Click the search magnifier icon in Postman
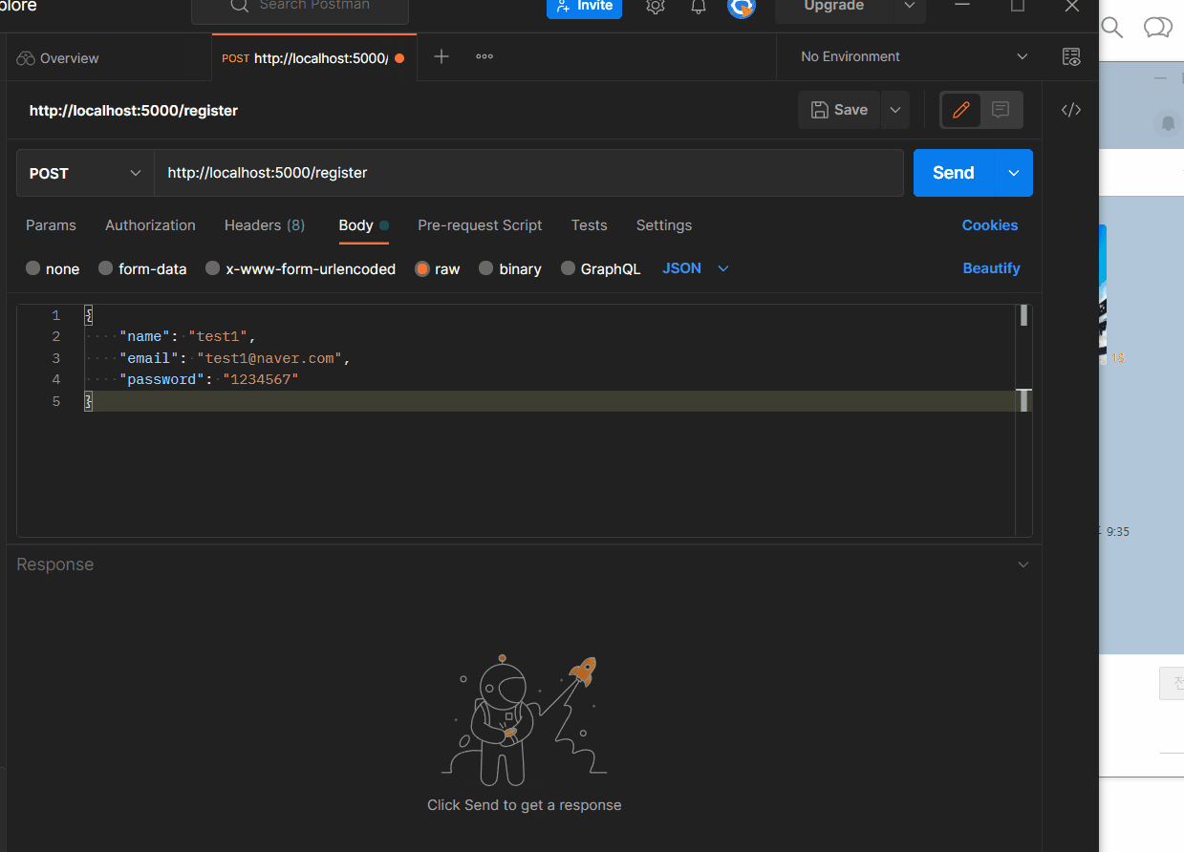The height and width of the screenshot is (852, 1184). [x=240, y=6]
